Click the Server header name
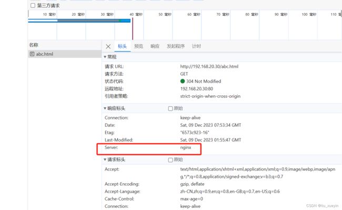Screen dimensions: 342x210 coord(111,147)
